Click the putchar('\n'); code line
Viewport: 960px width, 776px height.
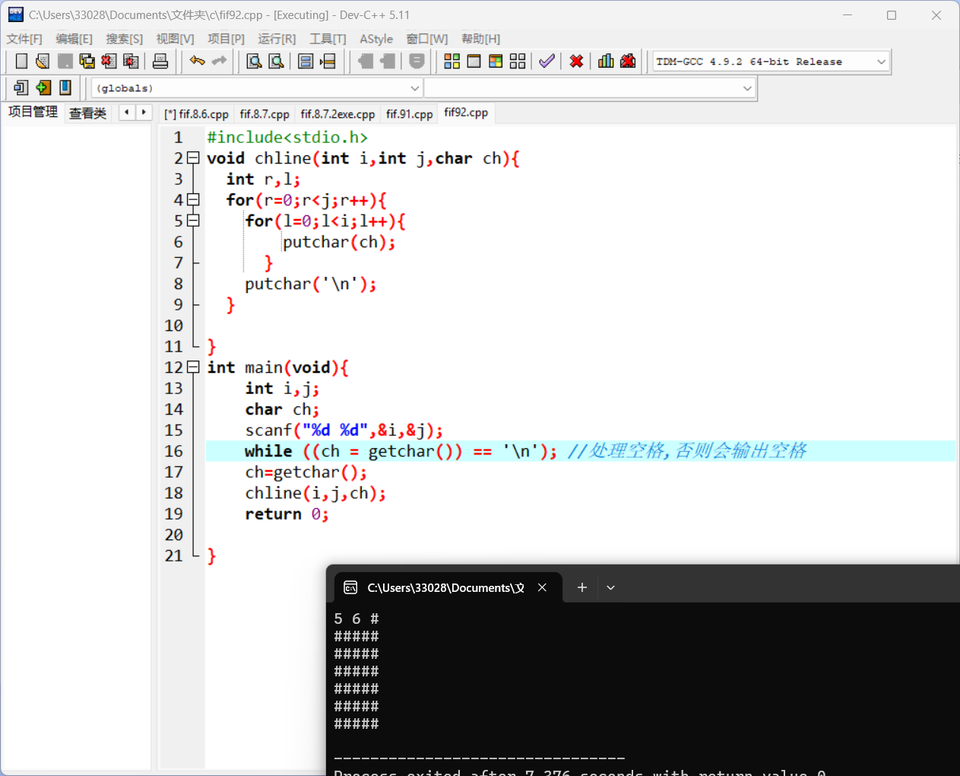310,284
